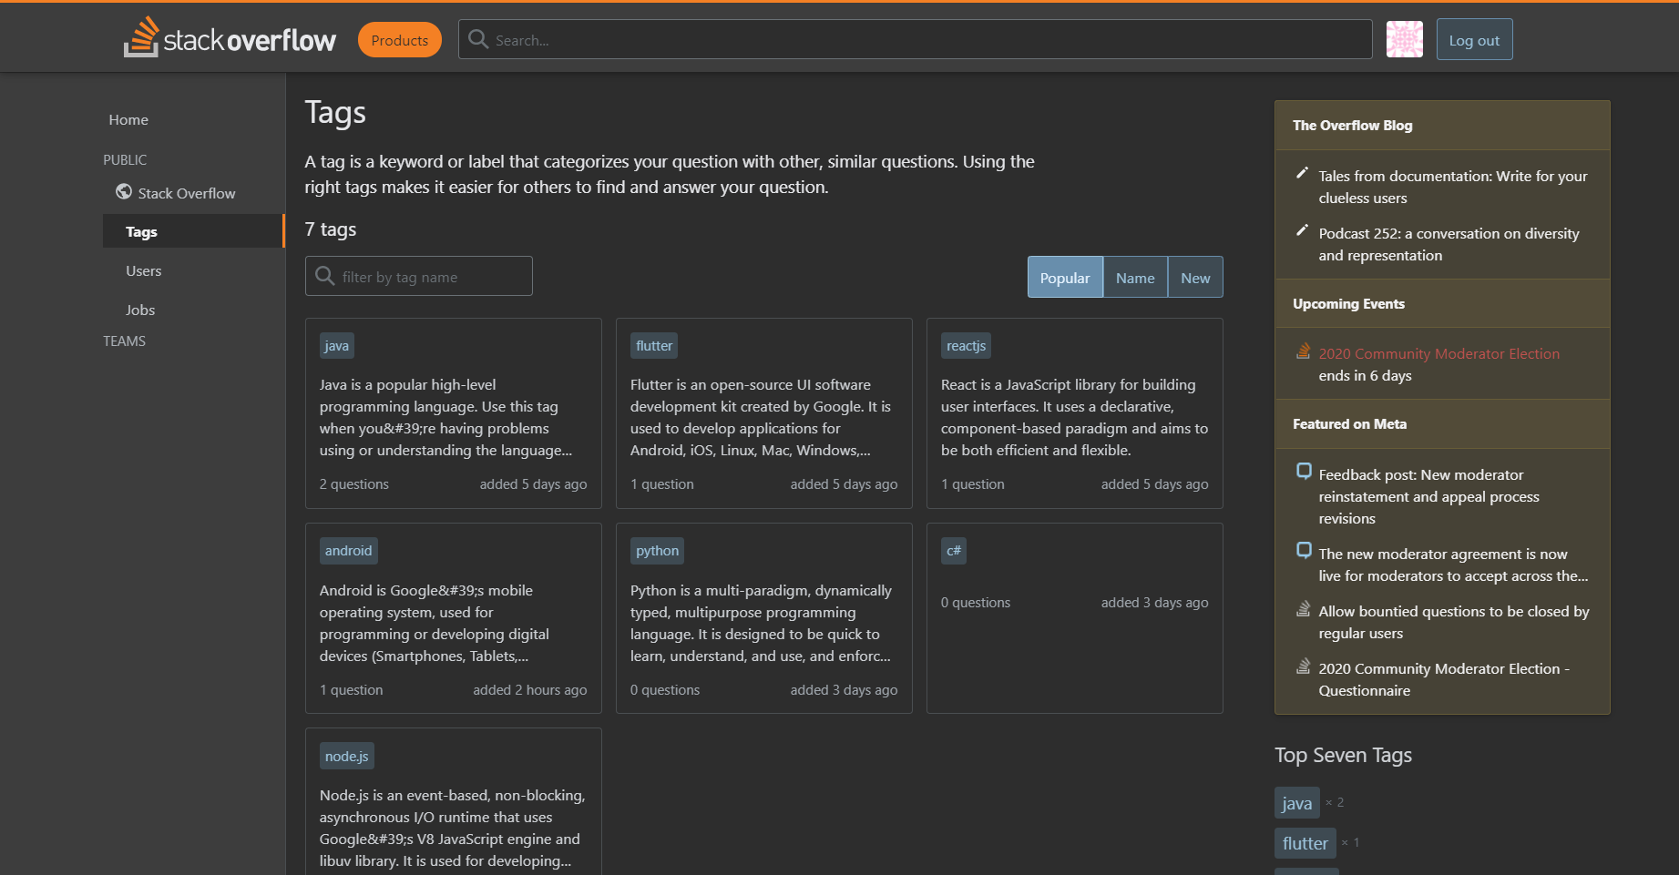Click the pencil icon beside Podcast 252
Viewport: 1679px width, 875px height.
[x=1303, y=230]
